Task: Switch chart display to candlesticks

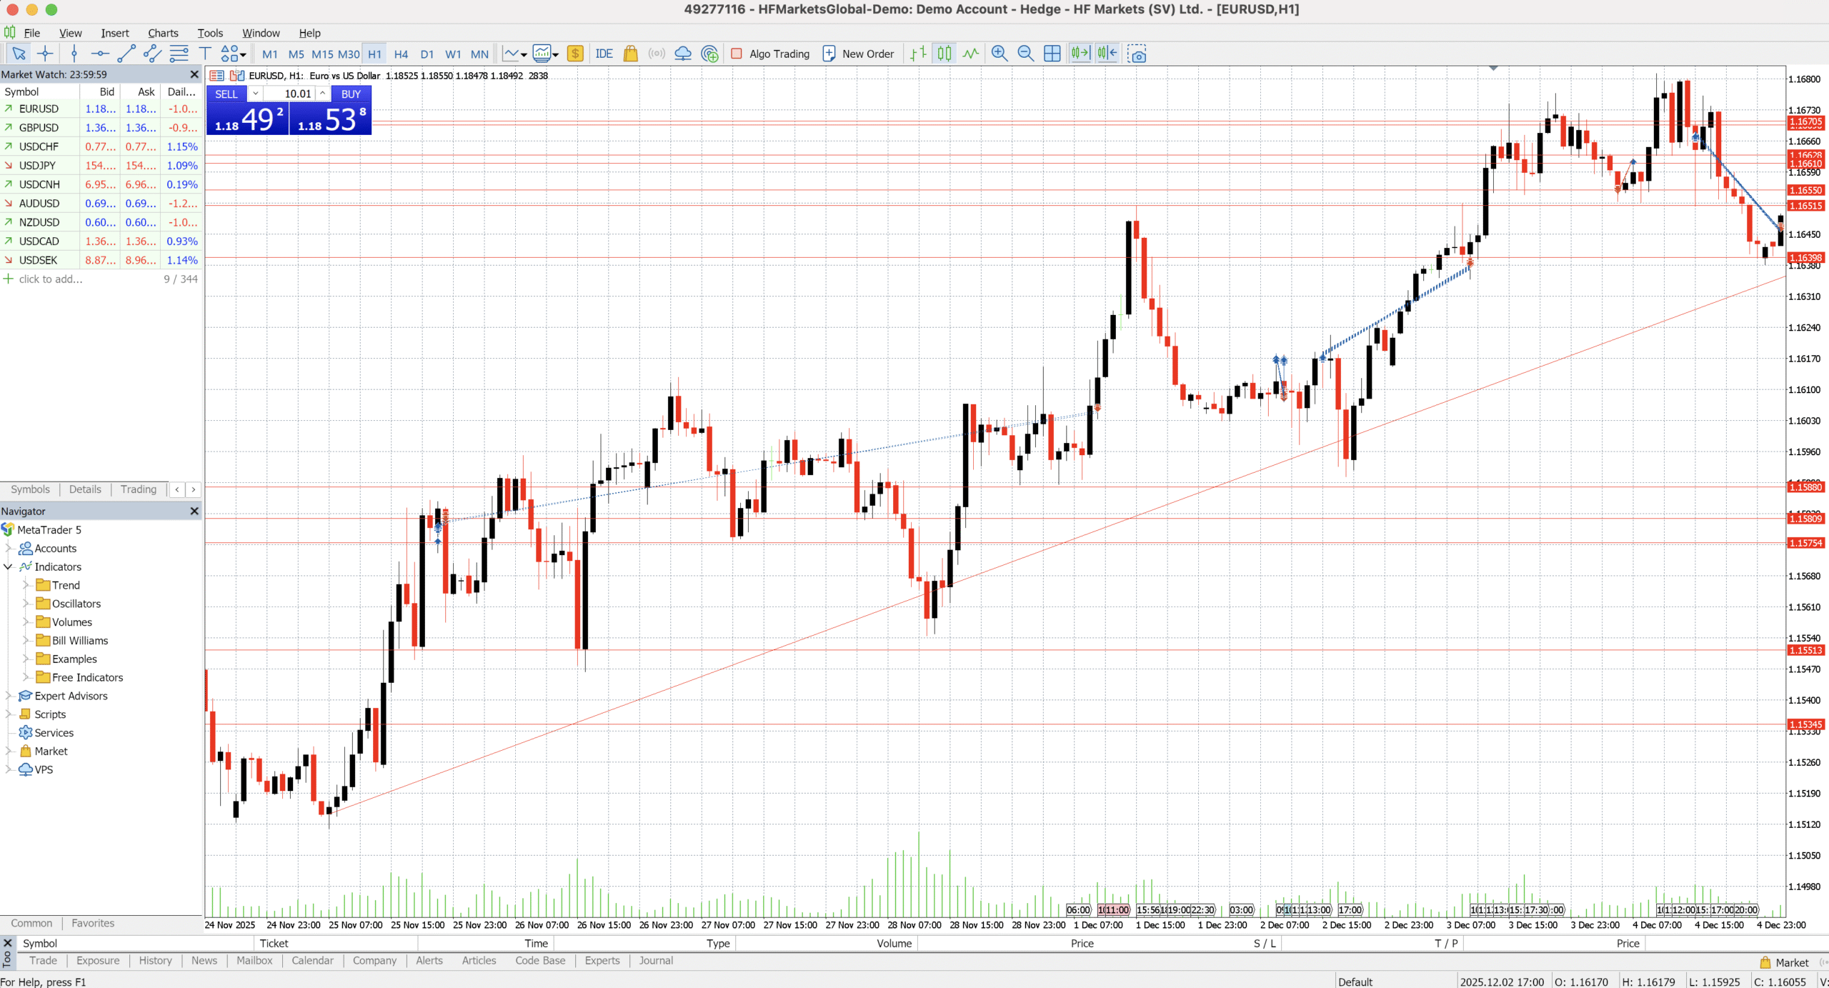Action: (943, 53)
